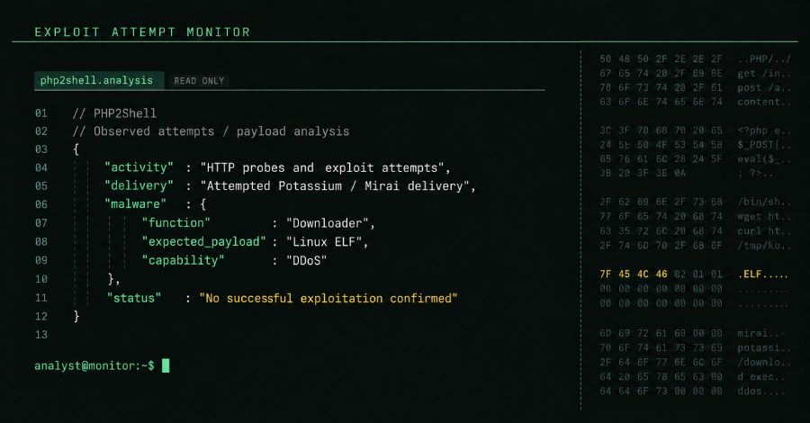
Task: Click the "content.." ASCII row
Action: [x=764, y=102]
